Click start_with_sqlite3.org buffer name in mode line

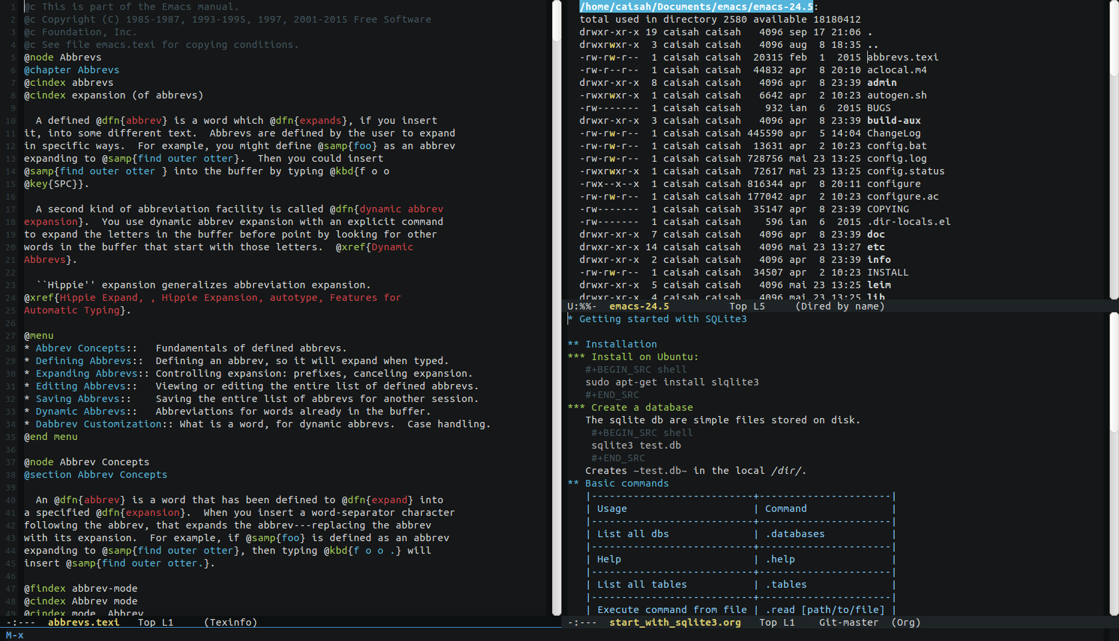click(675, 622)
